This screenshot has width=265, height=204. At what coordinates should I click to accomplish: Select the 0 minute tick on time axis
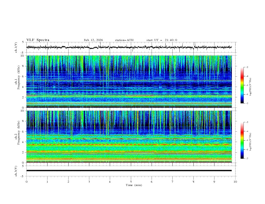[x=26, y=182]
